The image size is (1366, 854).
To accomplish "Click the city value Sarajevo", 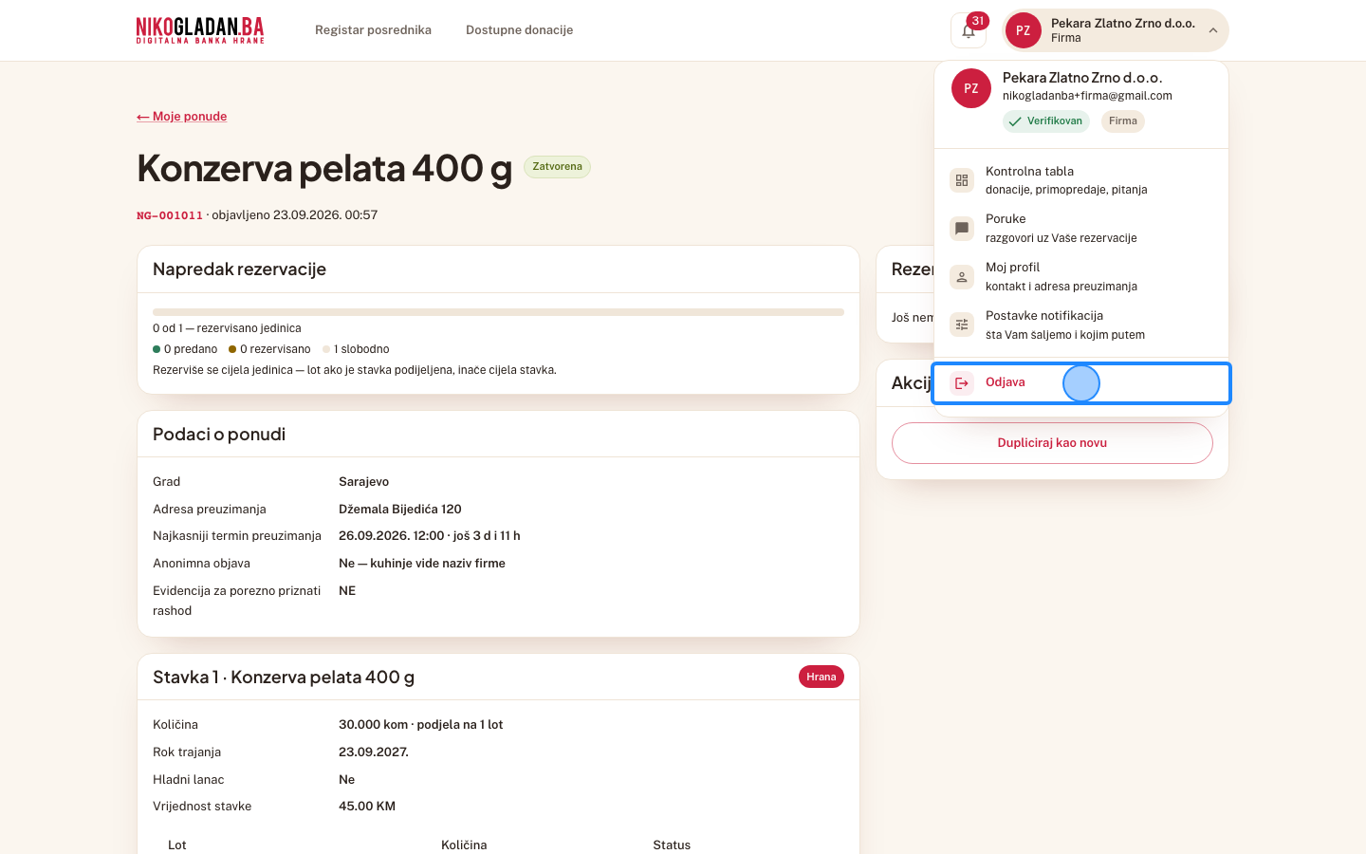I will point(363,482).
